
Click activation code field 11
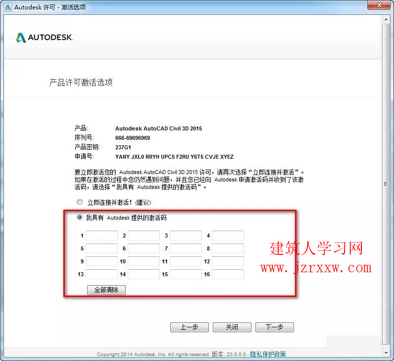click(186, 261)
